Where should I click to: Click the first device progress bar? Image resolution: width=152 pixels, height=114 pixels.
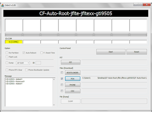tap(14, 34)
